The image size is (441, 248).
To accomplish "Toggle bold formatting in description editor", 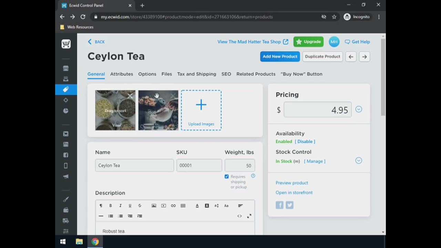I will click(x=111, y=206).
